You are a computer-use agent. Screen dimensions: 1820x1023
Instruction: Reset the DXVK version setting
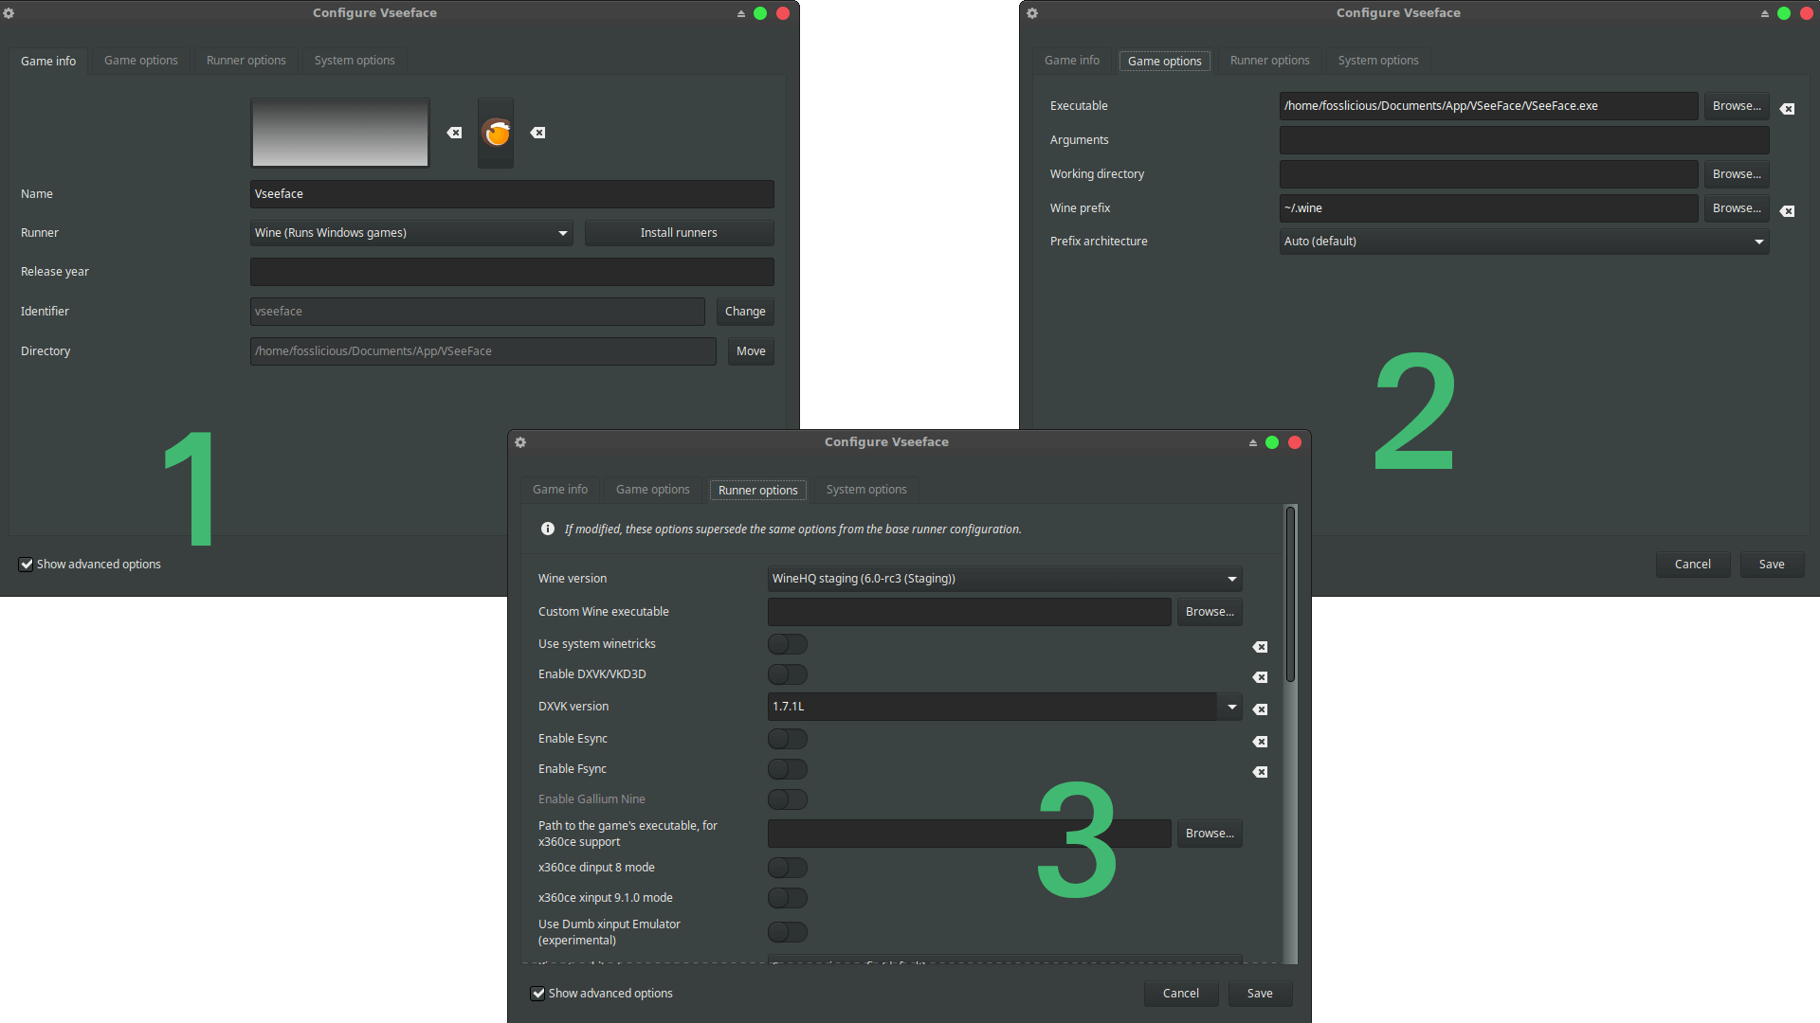coord(1260,709)
